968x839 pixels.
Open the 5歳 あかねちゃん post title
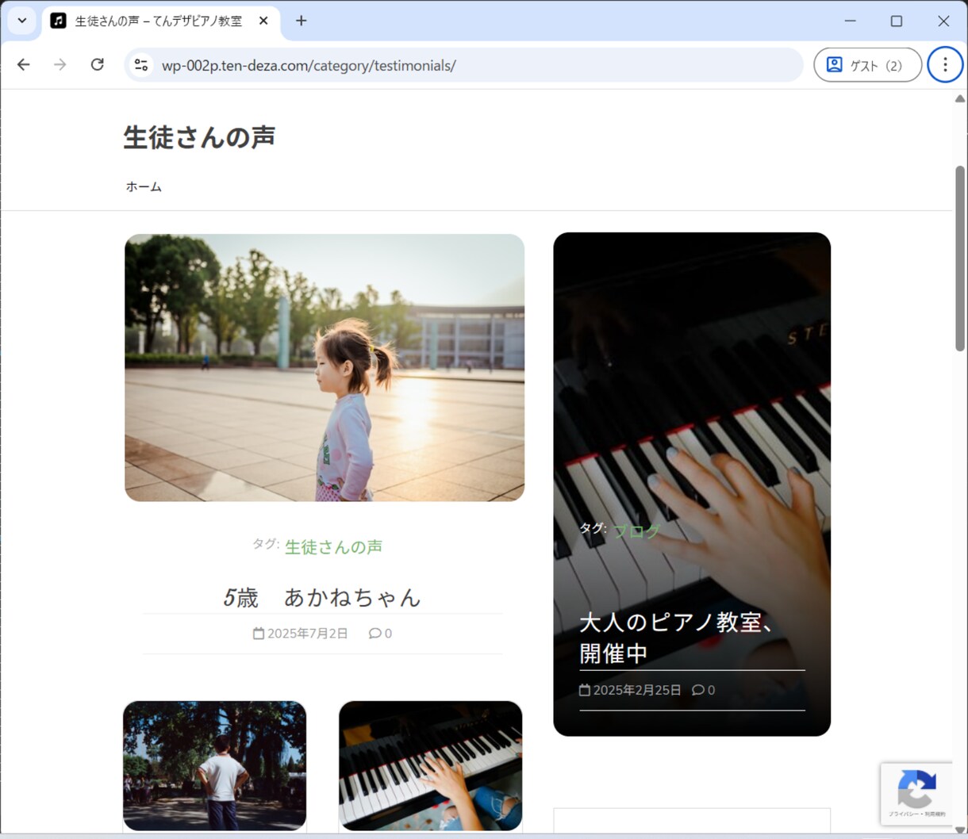[322, 597]
